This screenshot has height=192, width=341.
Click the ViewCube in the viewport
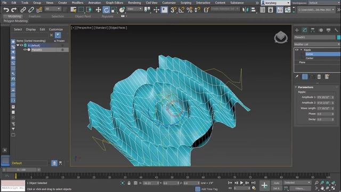tap(281, 37)
